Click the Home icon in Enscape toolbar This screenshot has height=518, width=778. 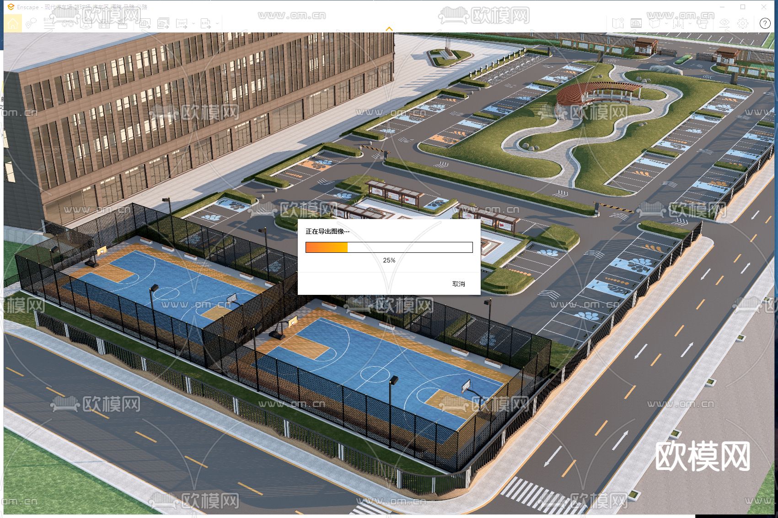13,23
